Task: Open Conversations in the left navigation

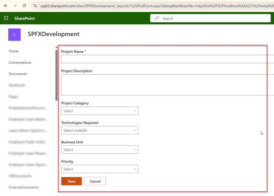Action: tap(20, 62)
